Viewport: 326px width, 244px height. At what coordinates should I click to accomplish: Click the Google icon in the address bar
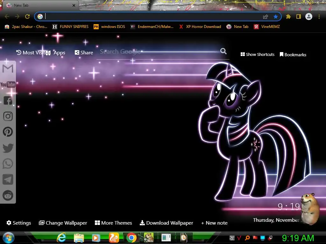40,17
